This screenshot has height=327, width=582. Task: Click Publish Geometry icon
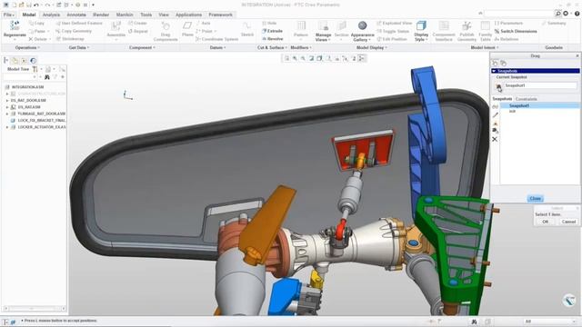point(467,26)
